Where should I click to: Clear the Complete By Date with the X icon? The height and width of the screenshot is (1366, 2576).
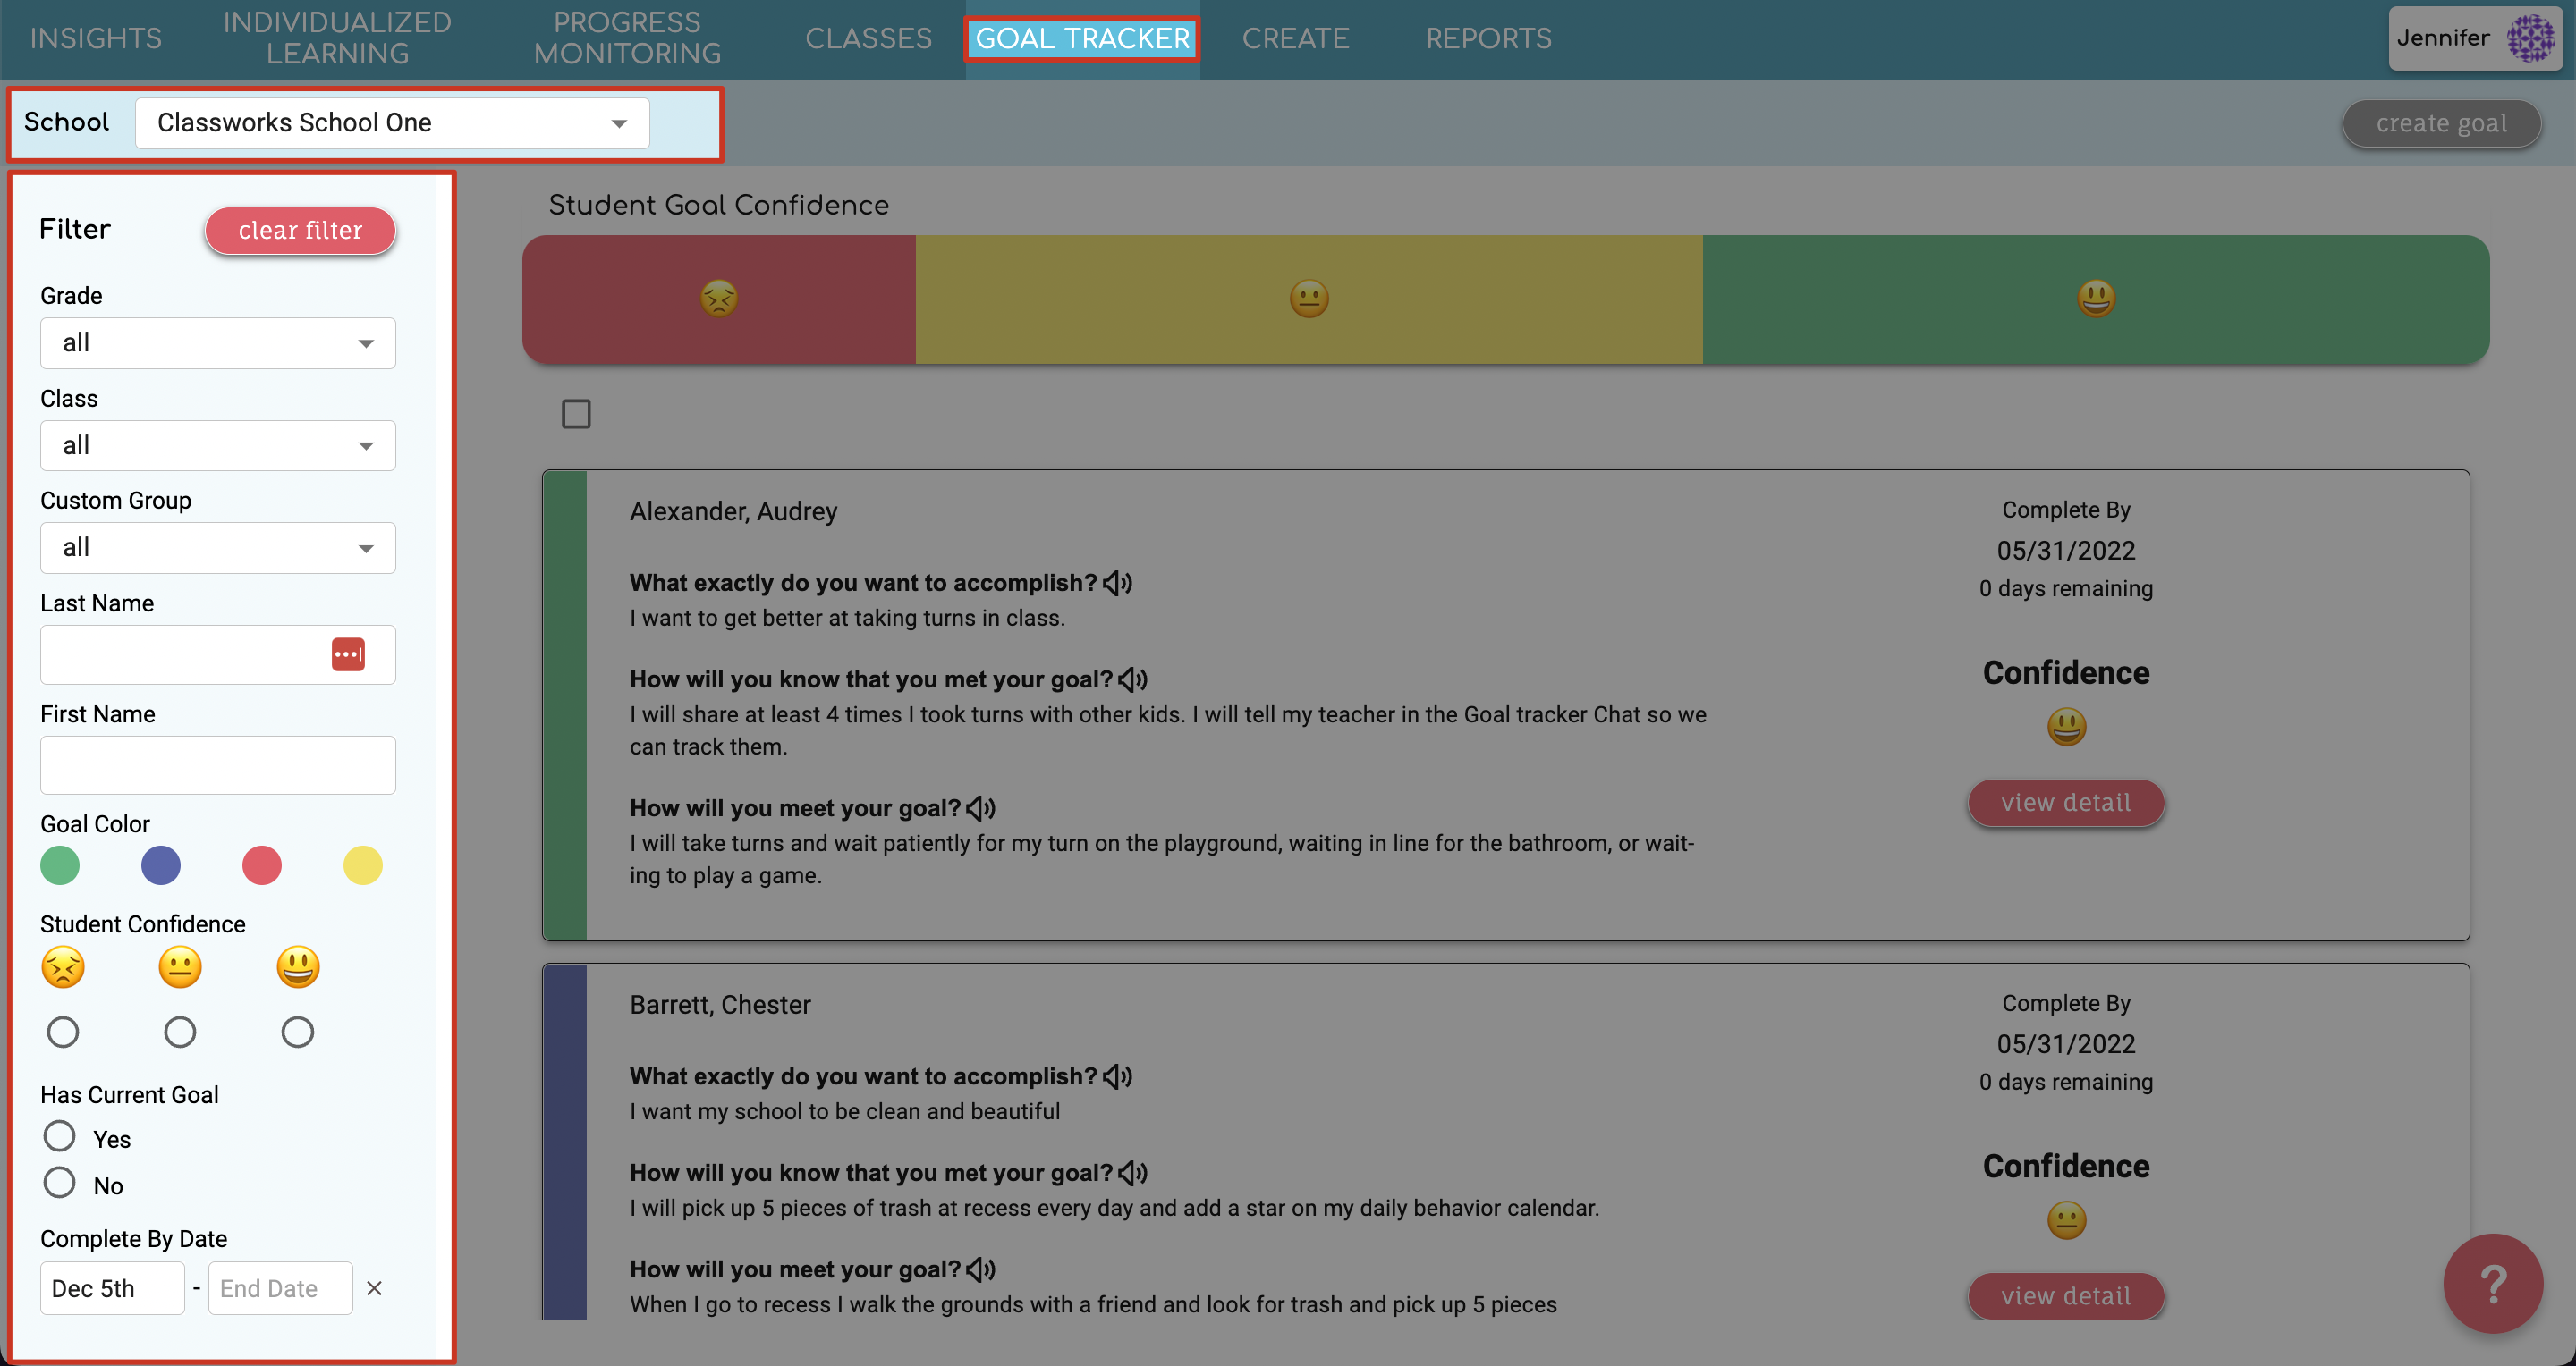coord(374,1288)
